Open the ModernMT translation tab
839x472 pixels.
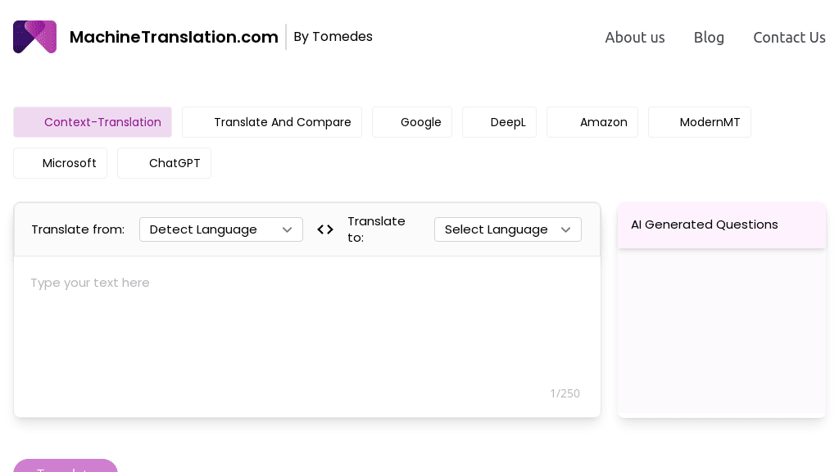click(x=710, y=122)
